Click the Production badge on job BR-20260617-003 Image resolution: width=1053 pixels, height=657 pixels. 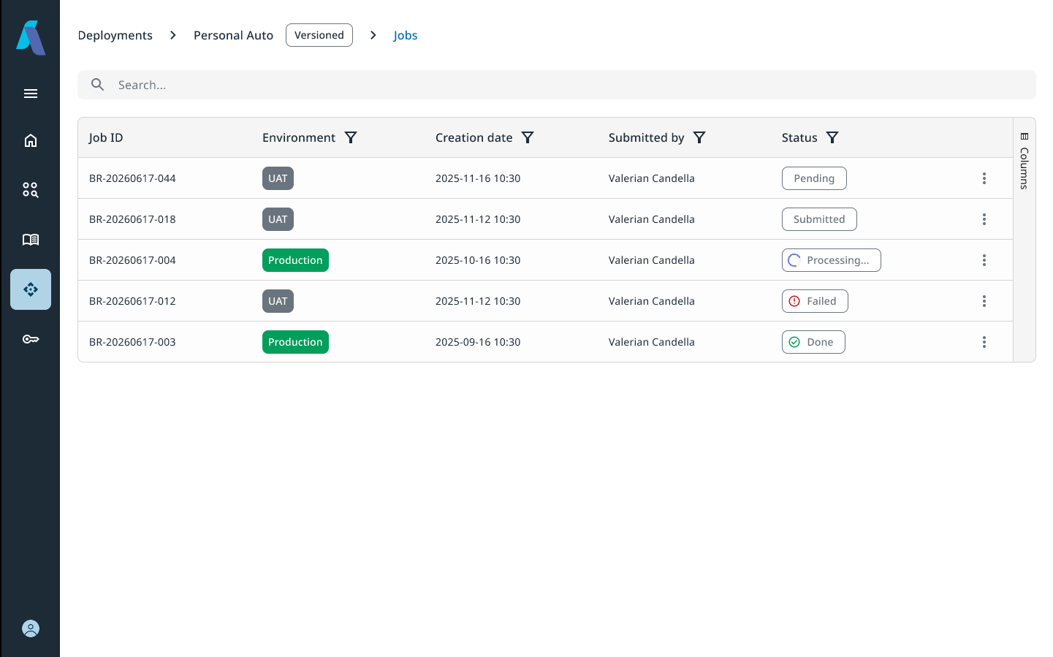[x=295, y=342]
